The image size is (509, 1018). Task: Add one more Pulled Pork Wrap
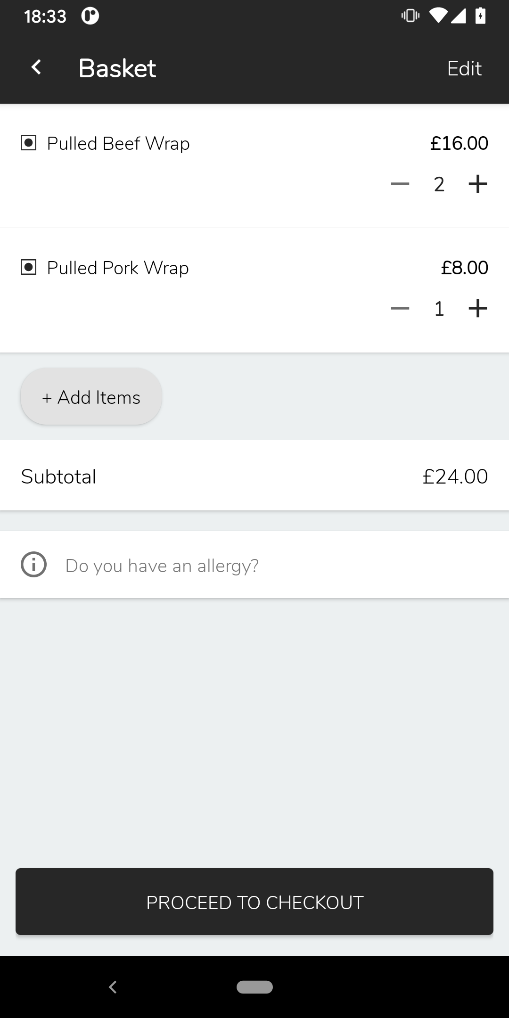477,308
